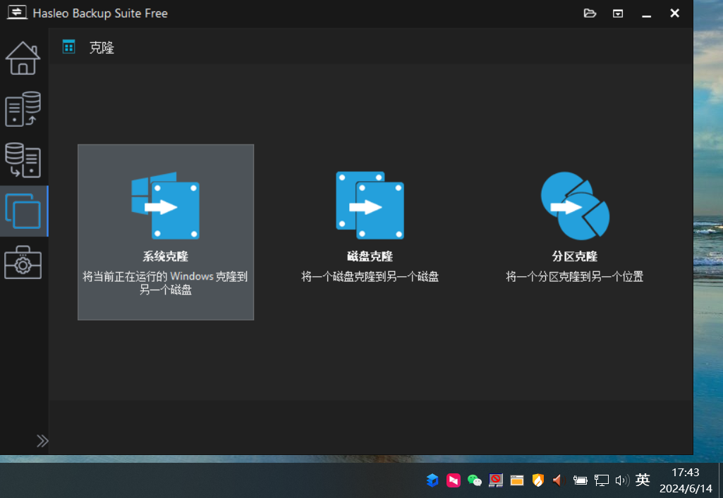723x498 pixels.
Task: Select 系统克隆 title text
Action: tap(166, 256)
